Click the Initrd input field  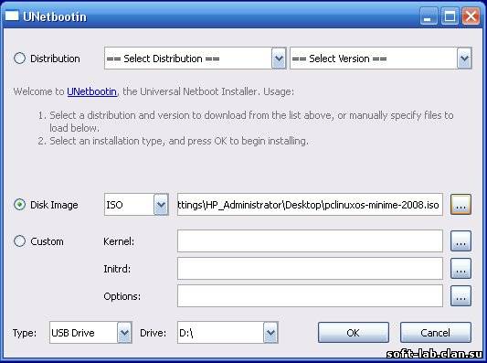[x=310, y=268]
